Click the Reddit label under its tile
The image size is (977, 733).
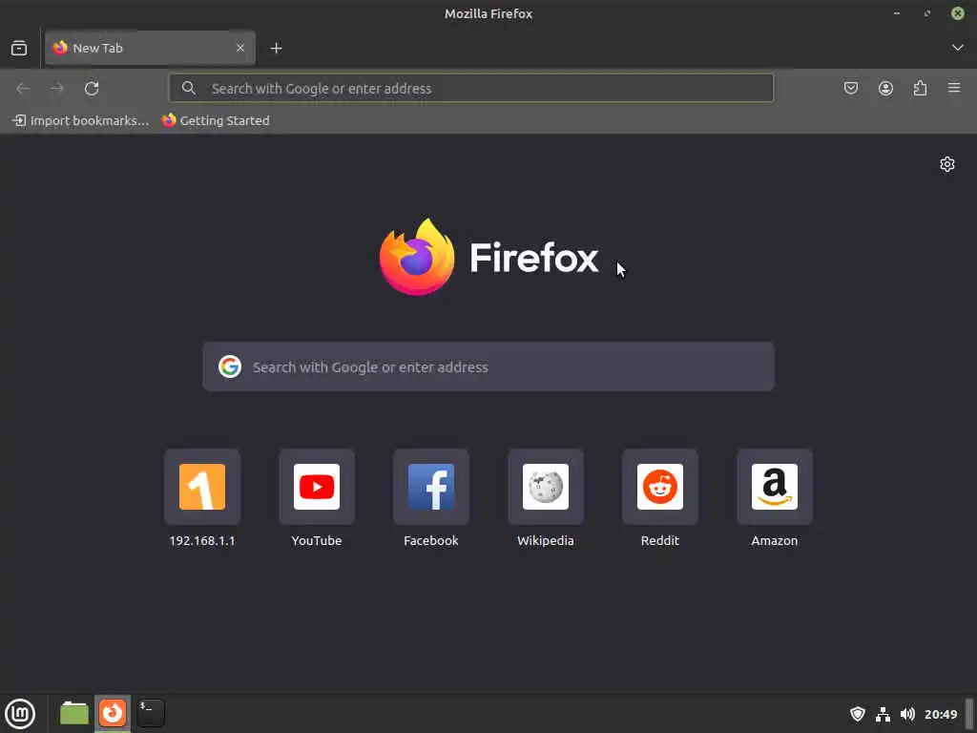(660, 540)
